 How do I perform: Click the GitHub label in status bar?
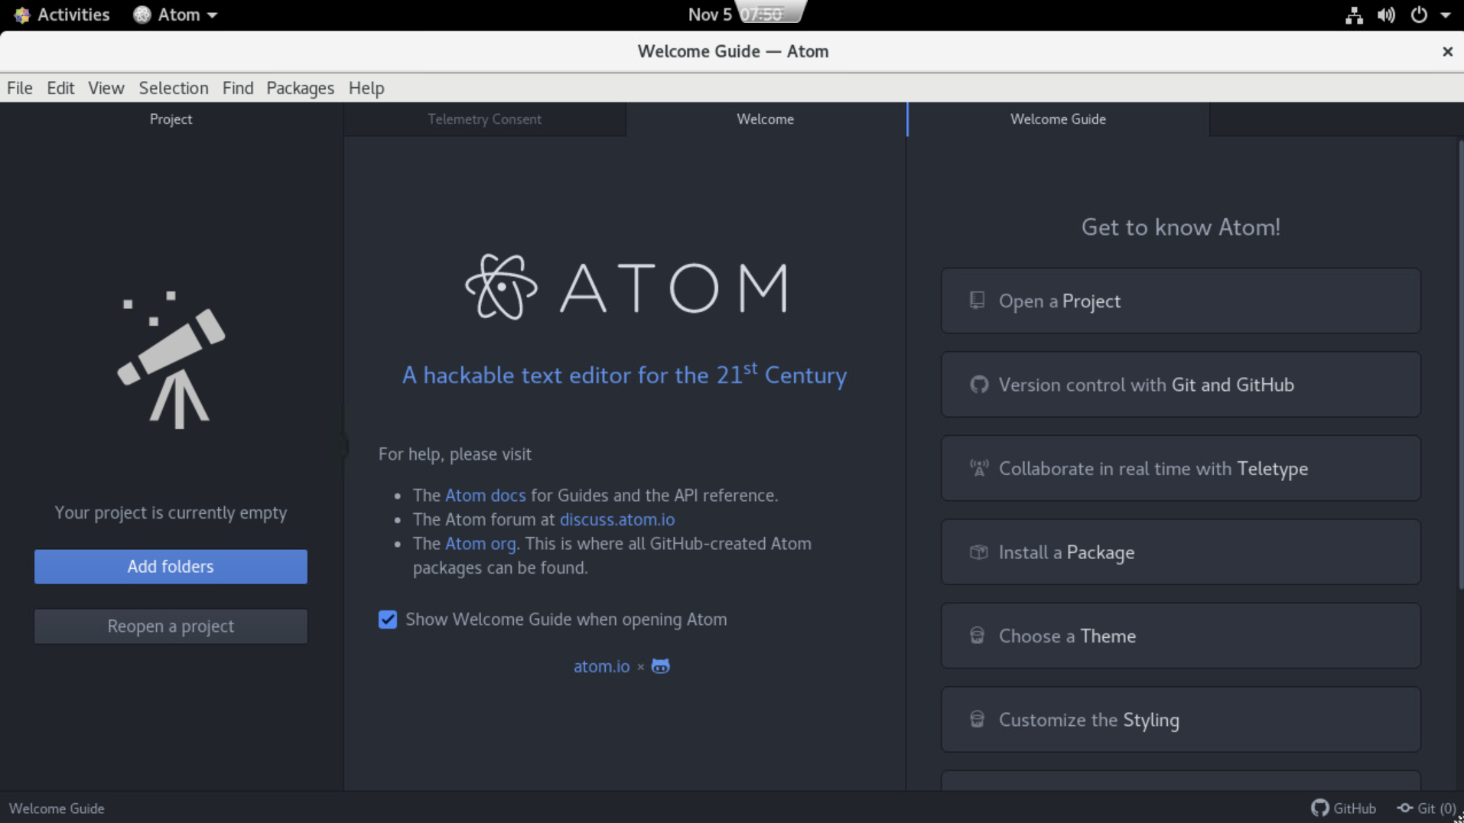pos(1354,808)
